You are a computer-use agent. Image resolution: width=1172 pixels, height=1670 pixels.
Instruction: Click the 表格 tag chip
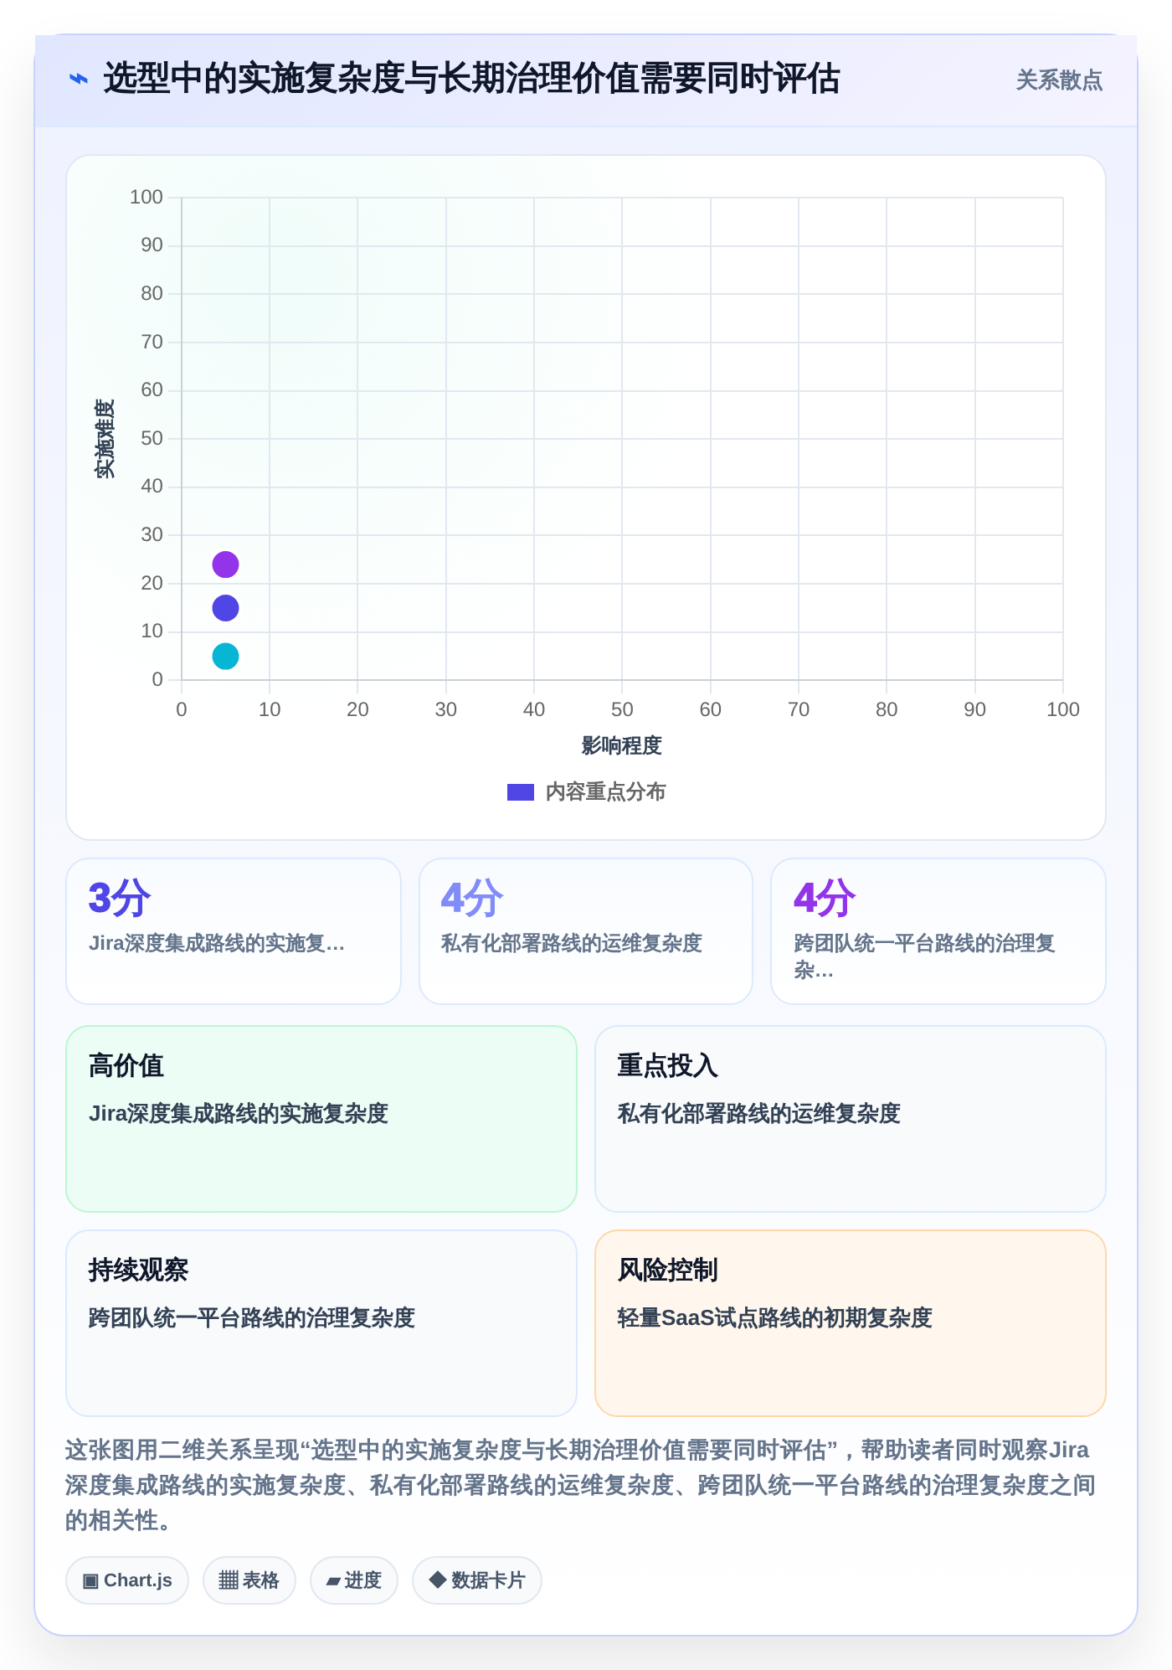point(249,1580)
